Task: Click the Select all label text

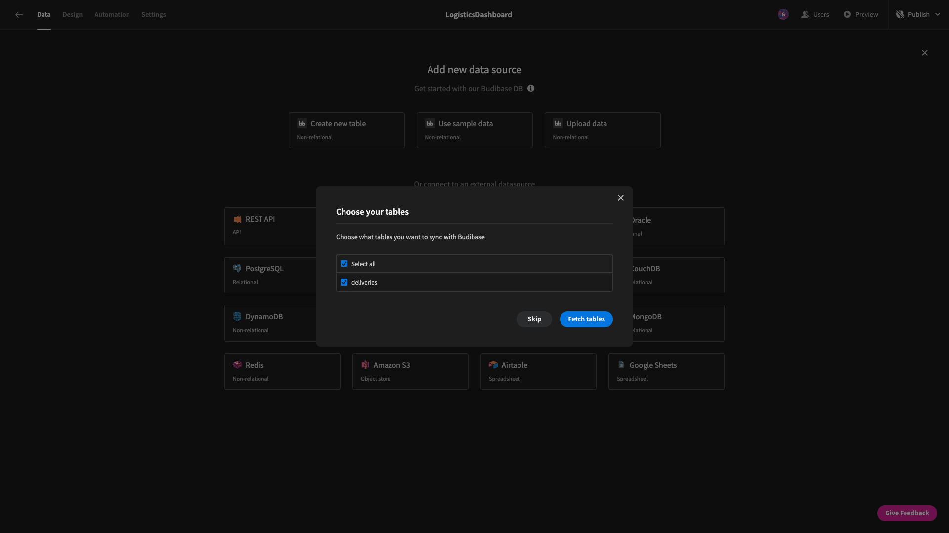Action: click(x=363, y=264)
